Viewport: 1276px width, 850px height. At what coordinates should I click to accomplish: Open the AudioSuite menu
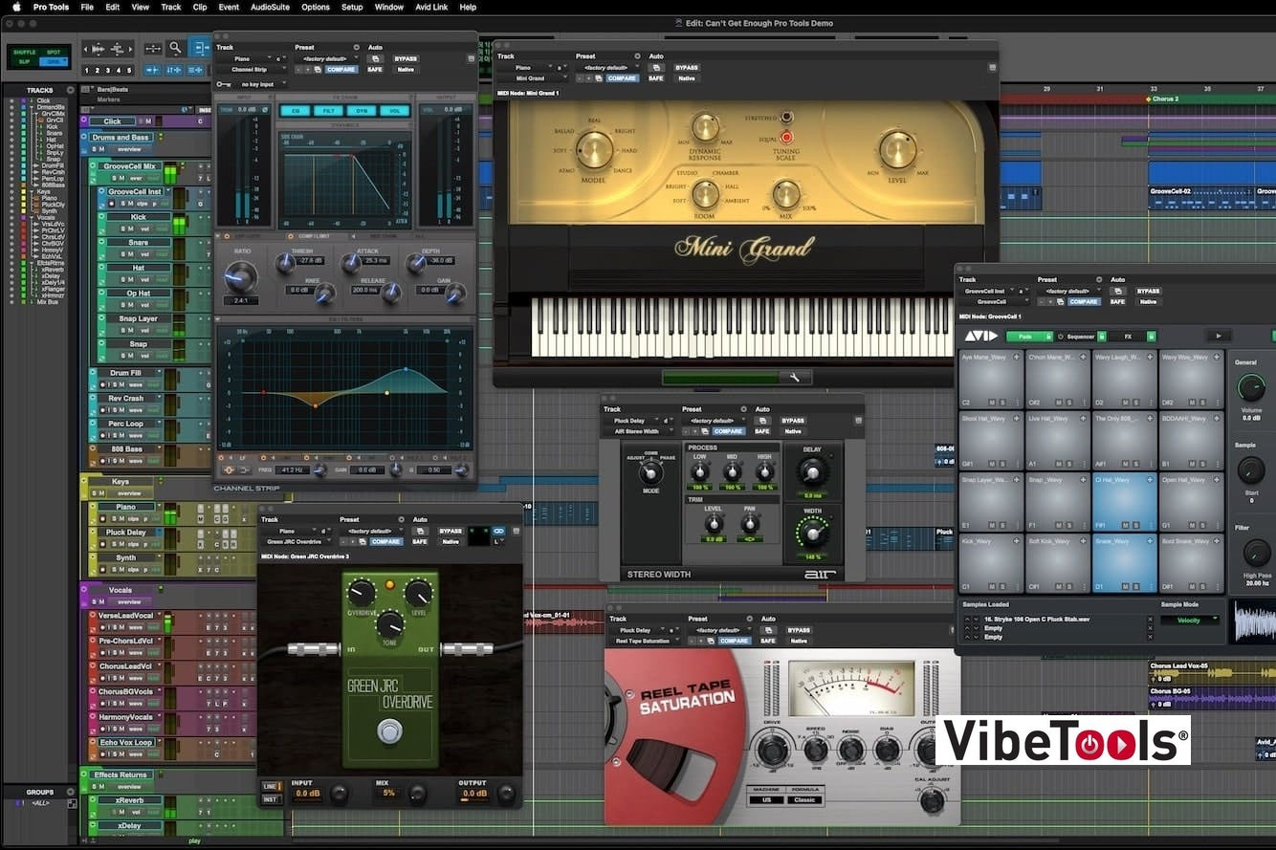[x=269, y=7]
